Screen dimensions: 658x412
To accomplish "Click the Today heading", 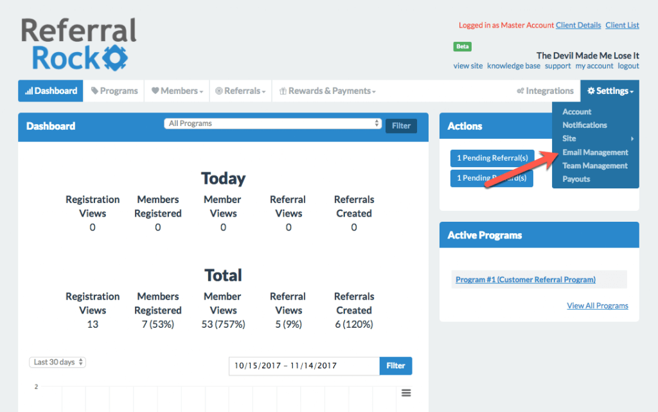I will [x=223, y=178].
